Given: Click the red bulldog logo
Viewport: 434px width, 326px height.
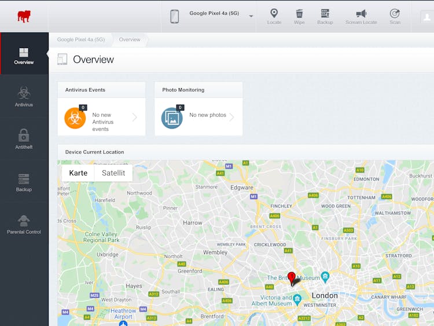Looking at the screenshot, I should (24, 16).
